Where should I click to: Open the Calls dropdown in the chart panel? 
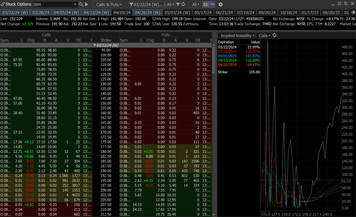264,35
